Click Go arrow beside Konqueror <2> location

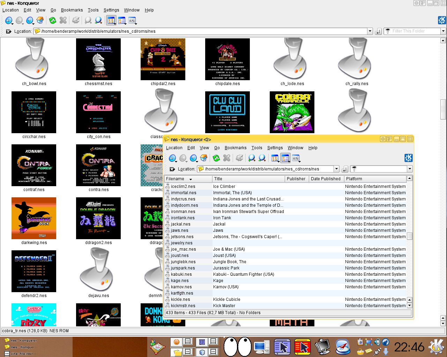click(x=344, y=169)
